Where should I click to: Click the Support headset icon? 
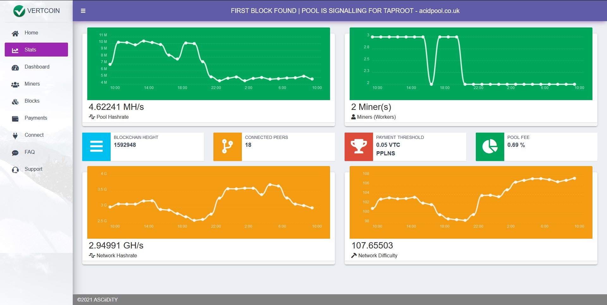15,170
